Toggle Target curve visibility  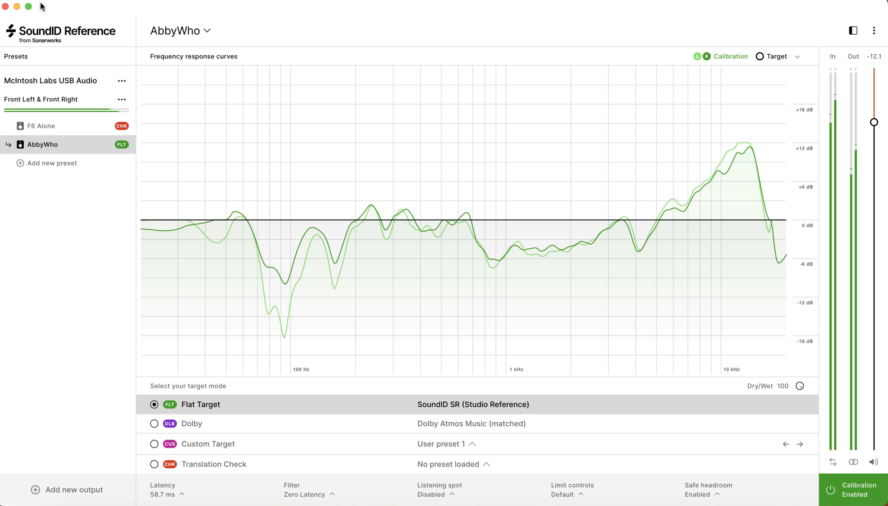pos(771,56)
